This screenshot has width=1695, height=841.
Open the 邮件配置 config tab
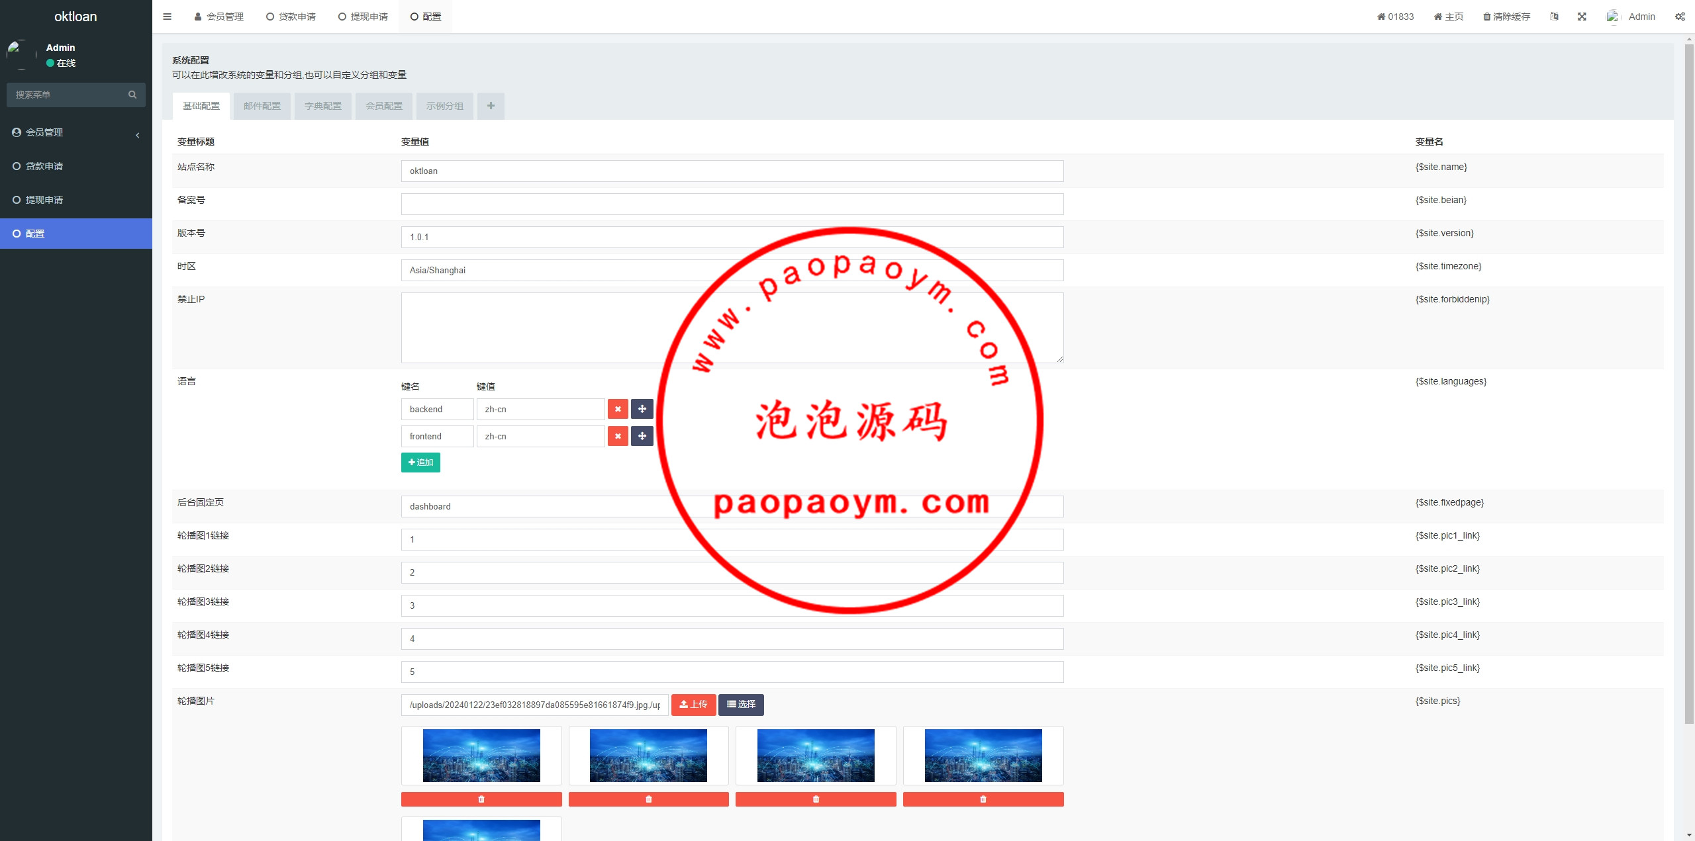(262, 106)
